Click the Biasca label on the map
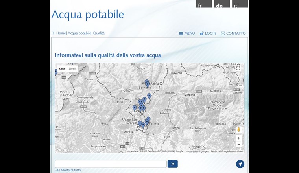 point(141,68)
